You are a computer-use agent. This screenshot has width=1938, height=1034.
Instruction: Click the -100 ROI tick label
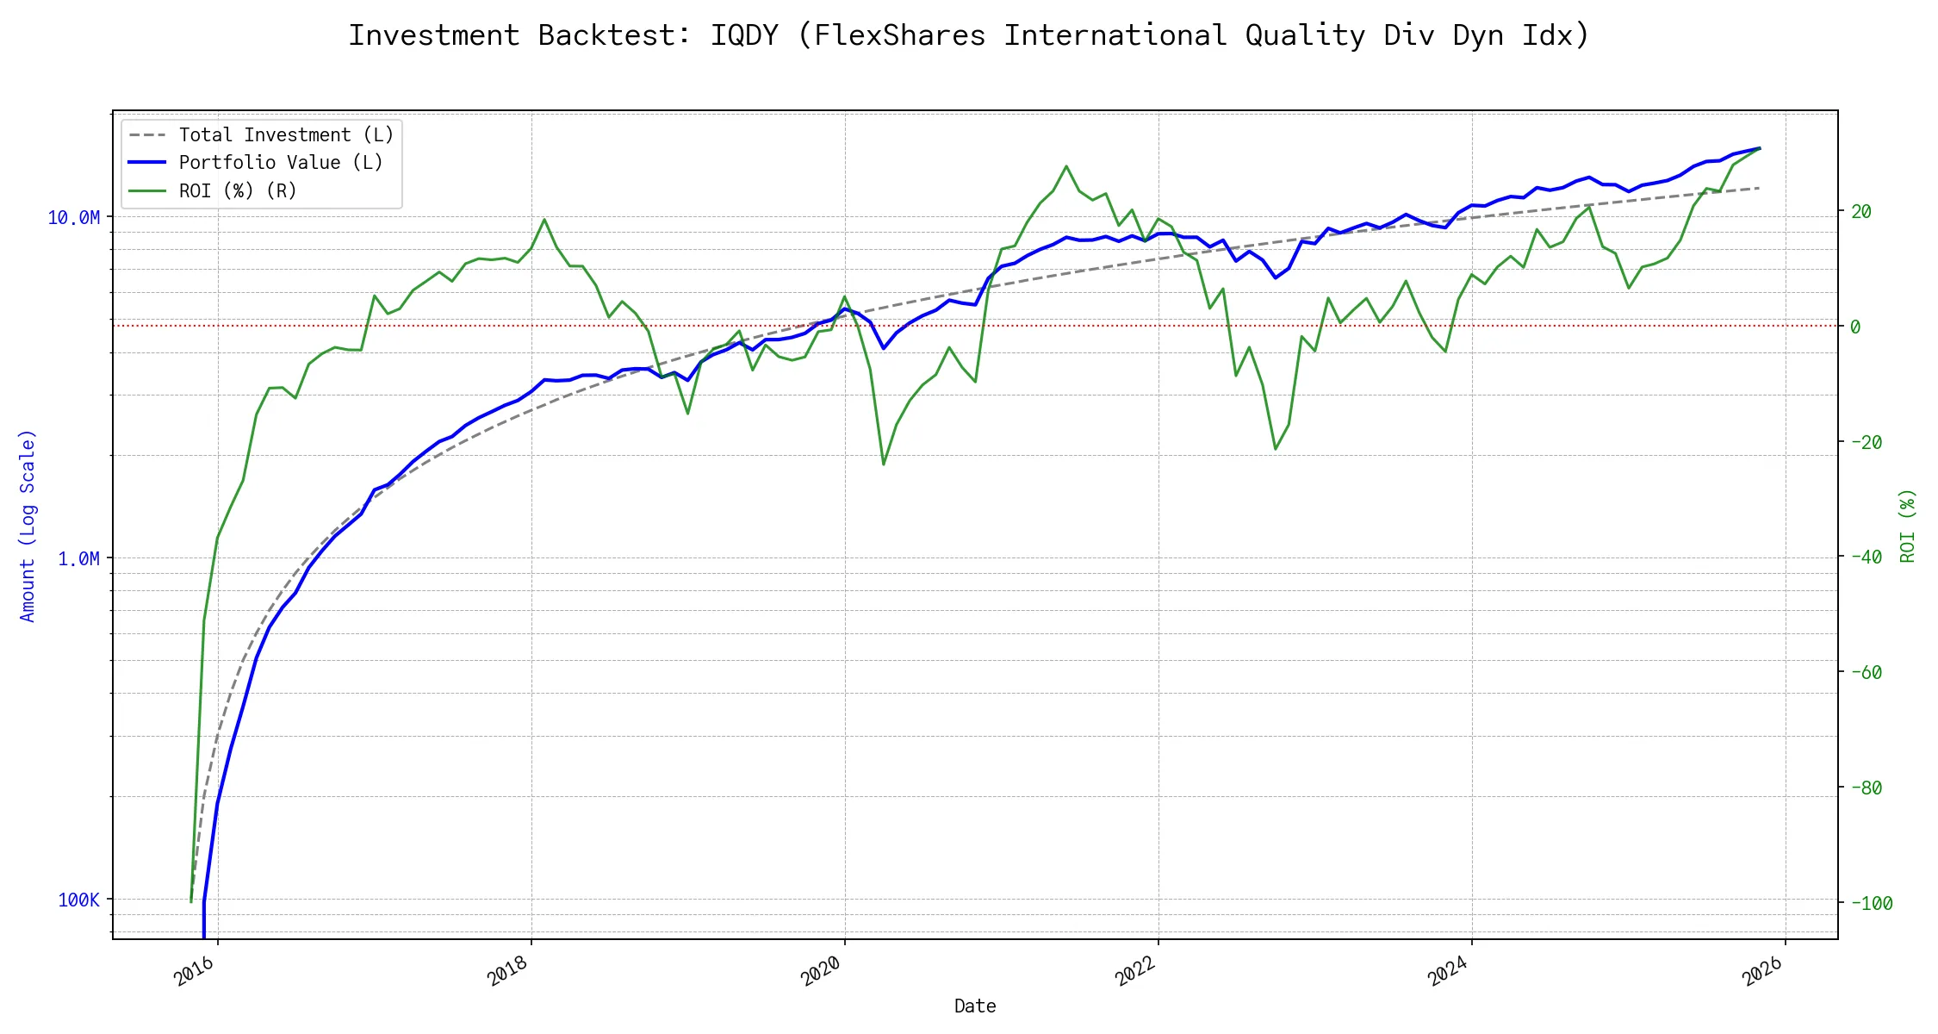pyautogui.click(x=1872, y=904)
